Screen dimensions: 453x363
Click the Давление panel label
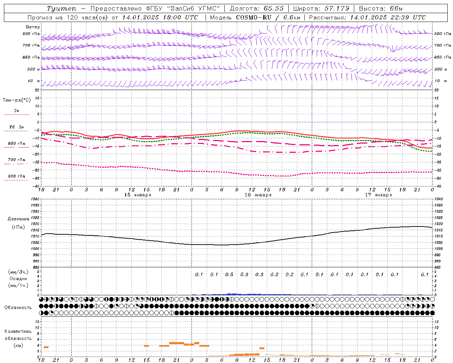[x=18, y=219]
